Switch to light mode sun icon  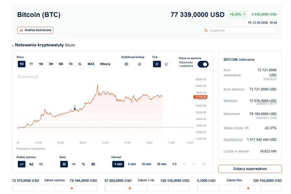(157, 64)
